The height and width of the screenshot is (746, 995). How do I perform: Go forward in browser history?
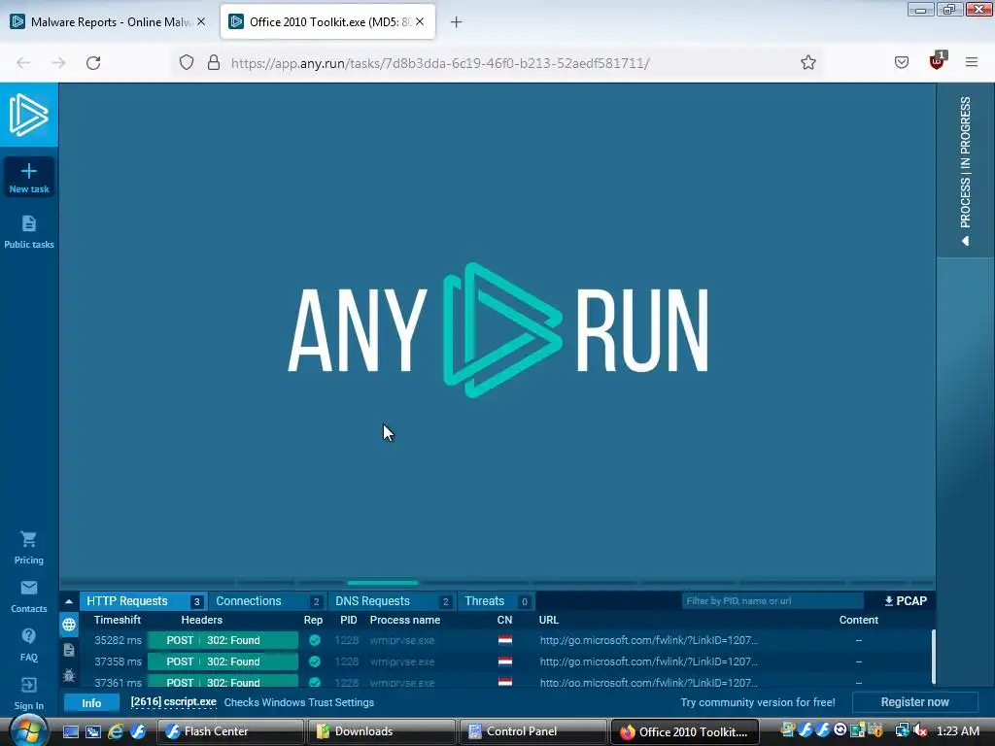[58, 63]
